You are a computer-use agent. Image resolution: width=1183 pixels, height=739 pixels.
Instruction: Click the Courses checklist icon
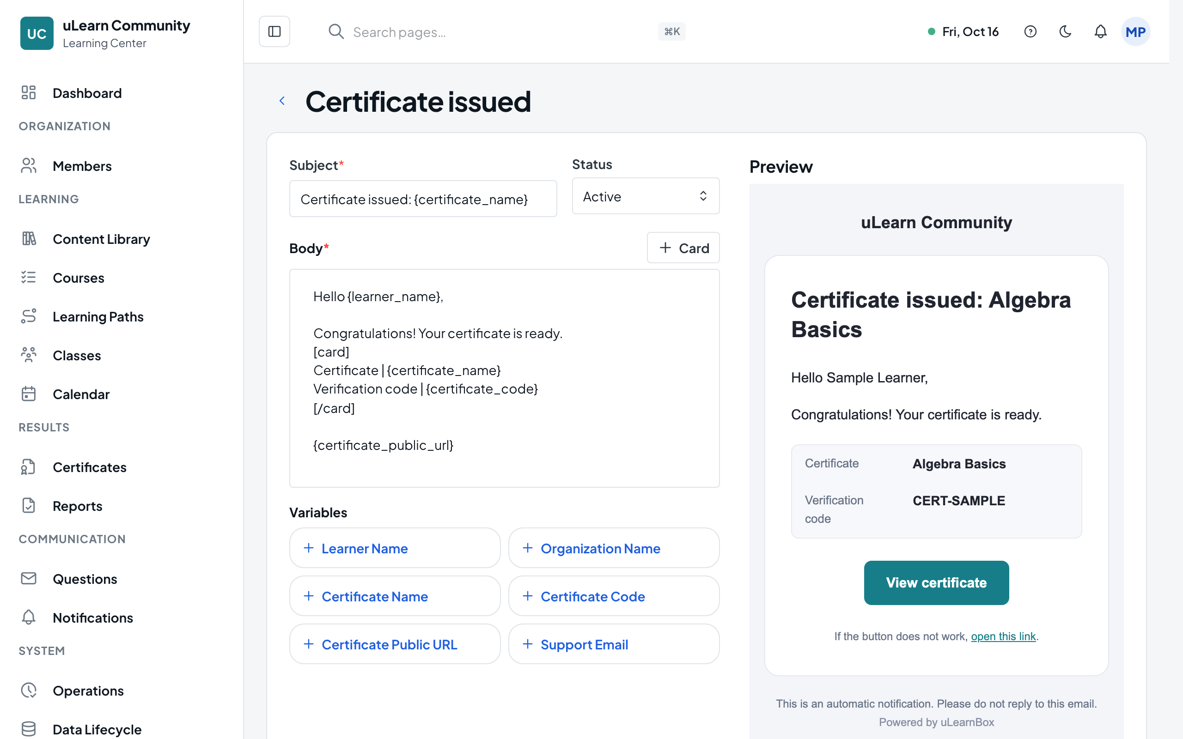click(x=29, y=277)
